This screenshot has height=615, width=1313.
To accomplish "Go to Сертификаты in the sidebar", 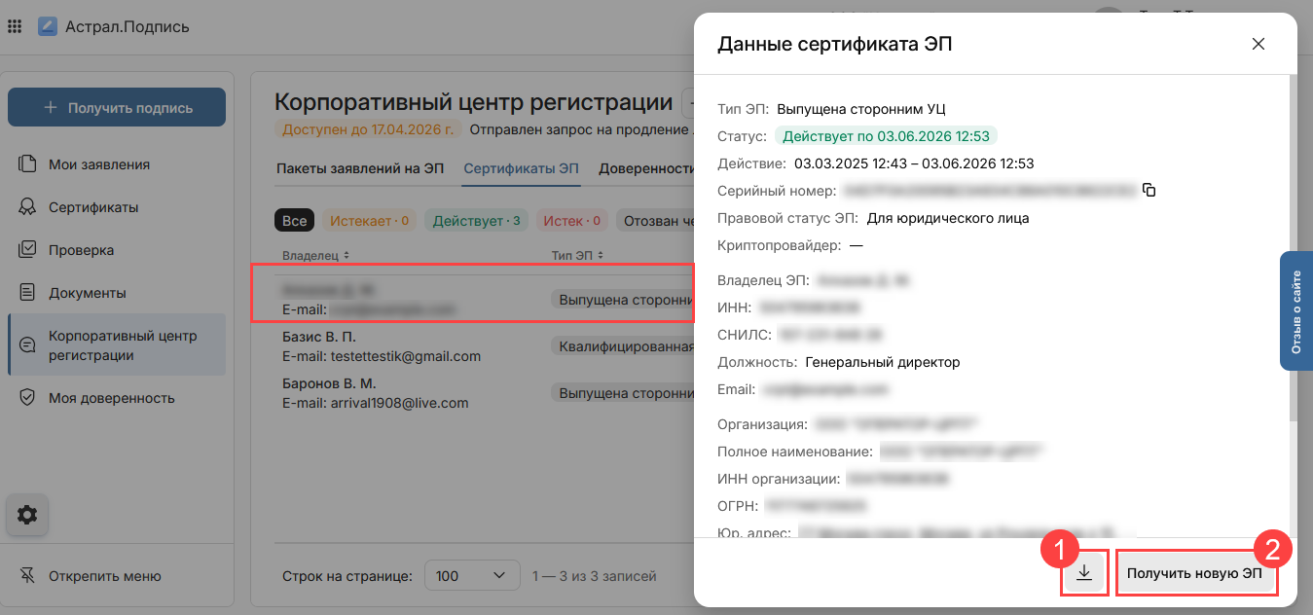I will pos(93,207).
